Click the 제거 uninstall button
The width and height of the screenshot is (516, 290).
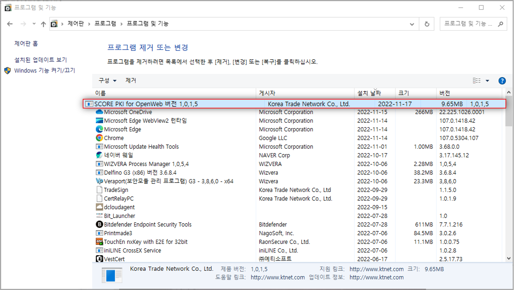point(131,81)
